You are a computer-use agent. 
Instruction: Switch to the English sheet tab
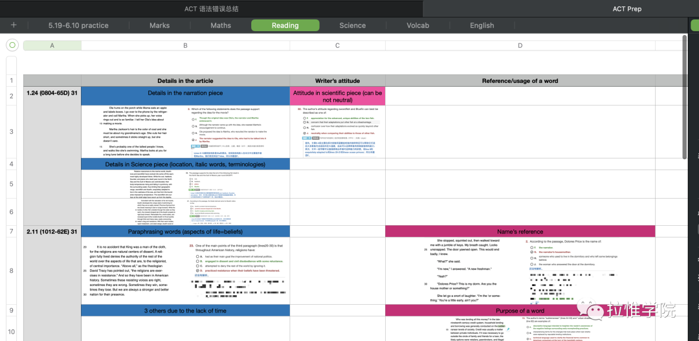[482, 25]
